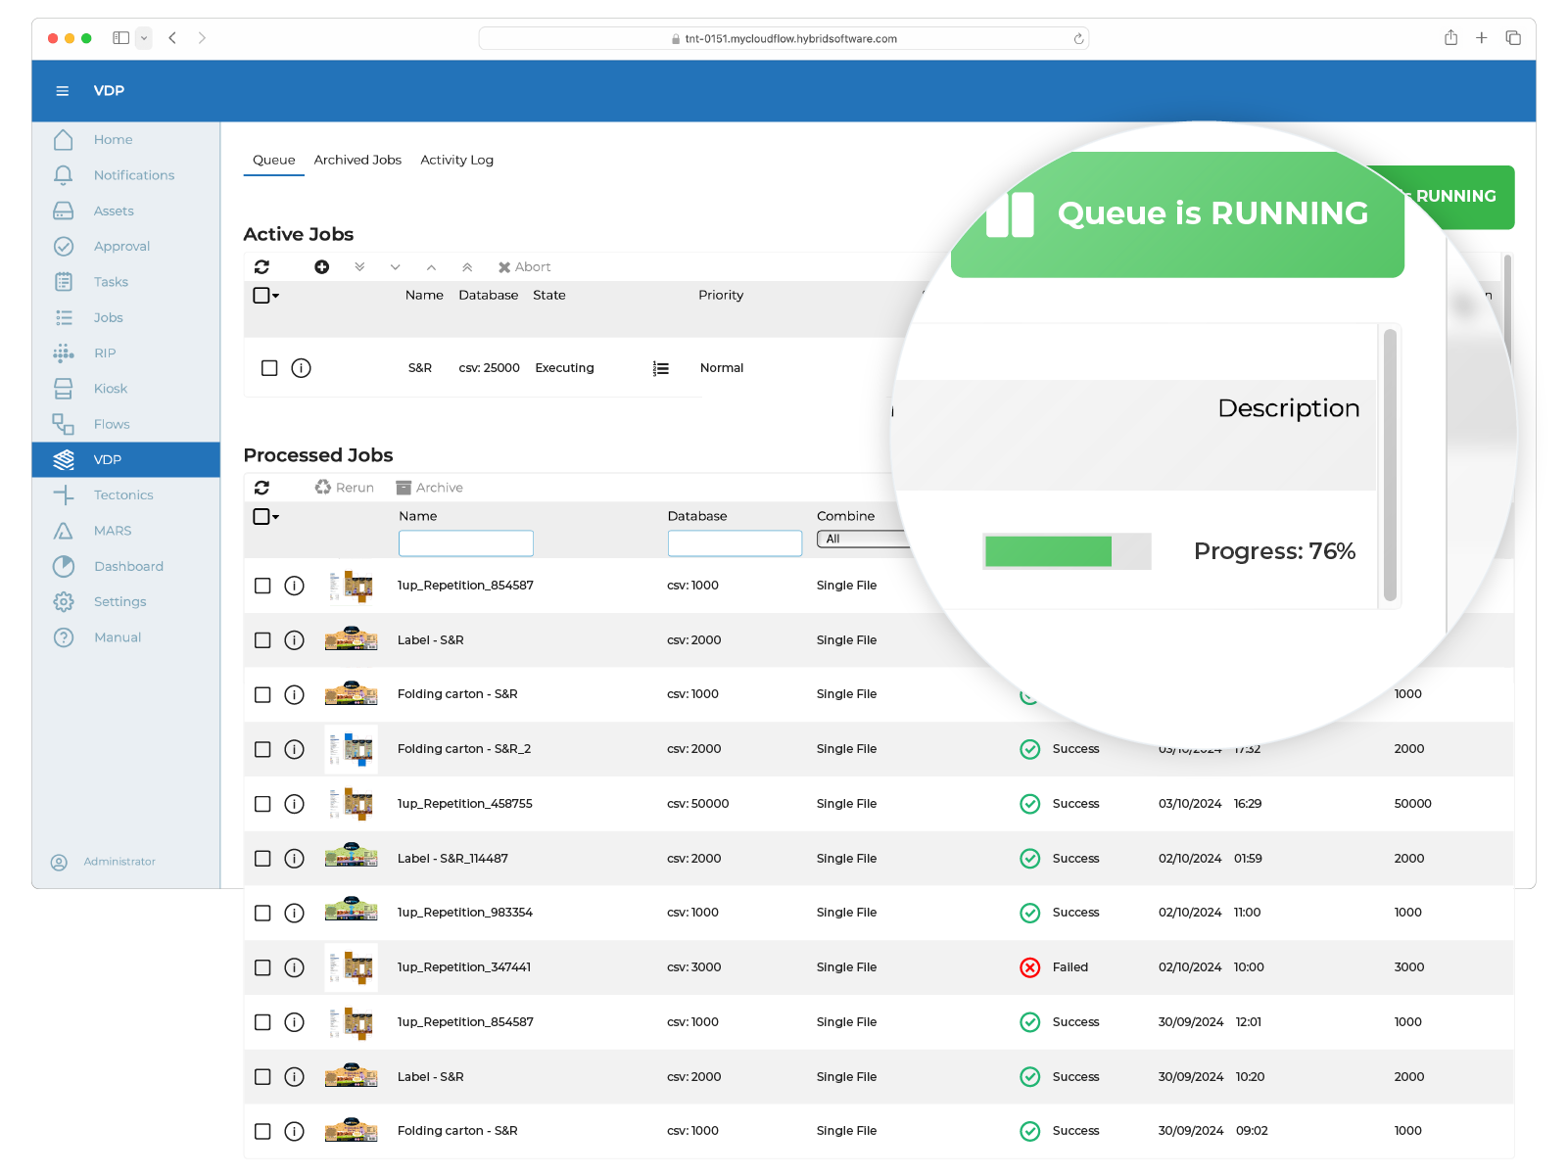
Task: Open the Activity Log tab
Action: point(456,160)
